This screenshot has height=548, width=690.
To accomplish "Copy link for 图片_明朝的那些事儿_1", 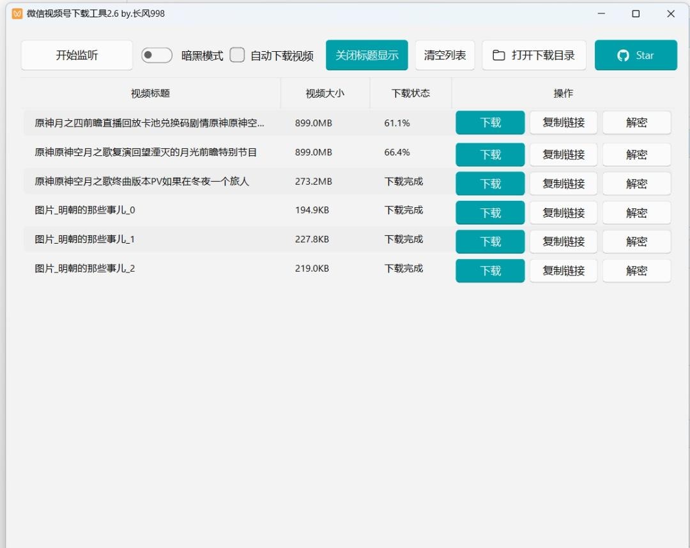I will pos(563,242).
